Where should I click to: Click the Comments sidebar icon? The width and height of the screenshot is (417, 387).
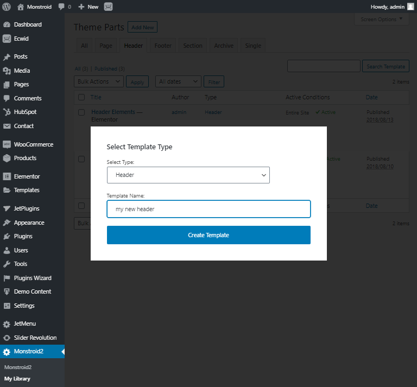7,99
